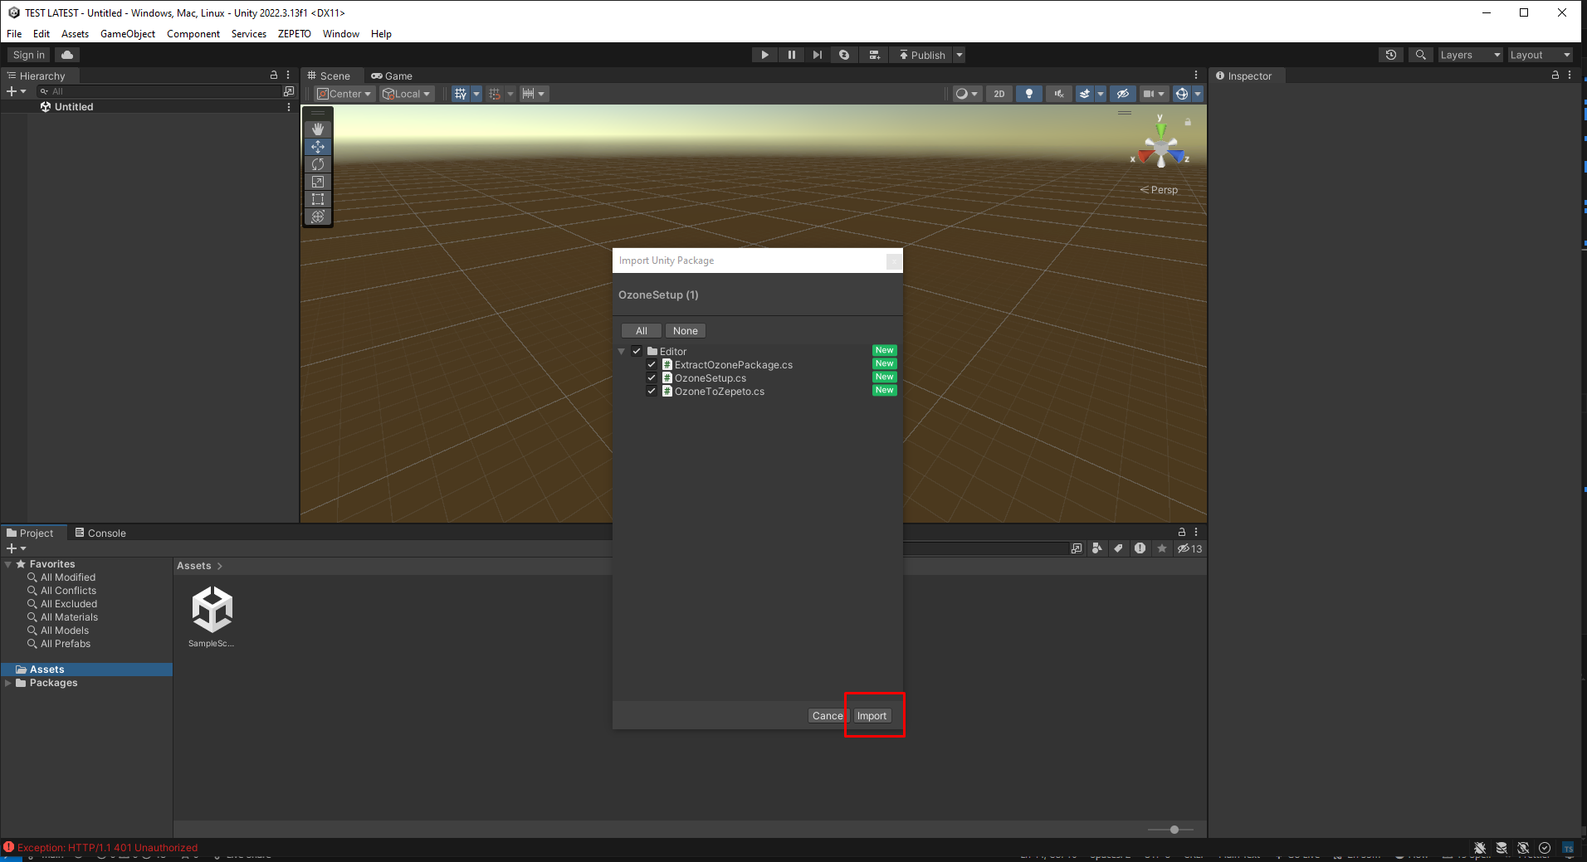The width and height of the screenshot is (1587, 862).
Task: Click the Step frame button
Action: [818, 55]
